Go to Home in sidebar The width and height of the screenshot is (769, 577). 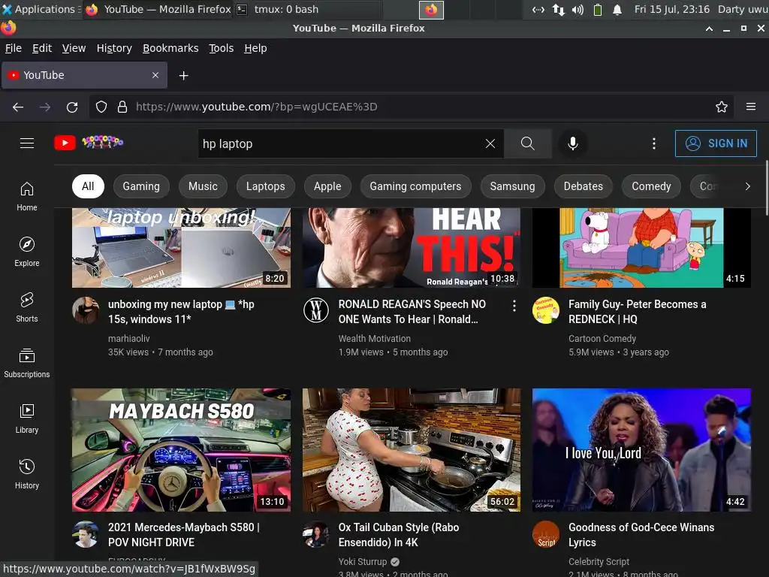(27, 196)
